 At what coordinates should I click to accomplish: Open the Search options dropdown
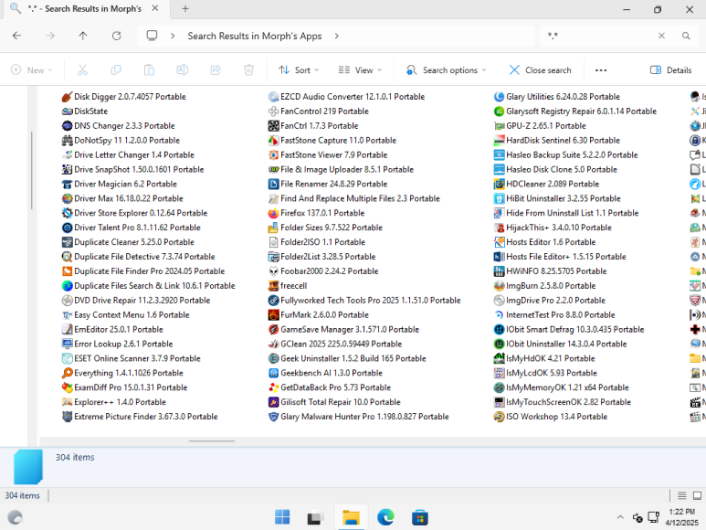coord(447,69)
